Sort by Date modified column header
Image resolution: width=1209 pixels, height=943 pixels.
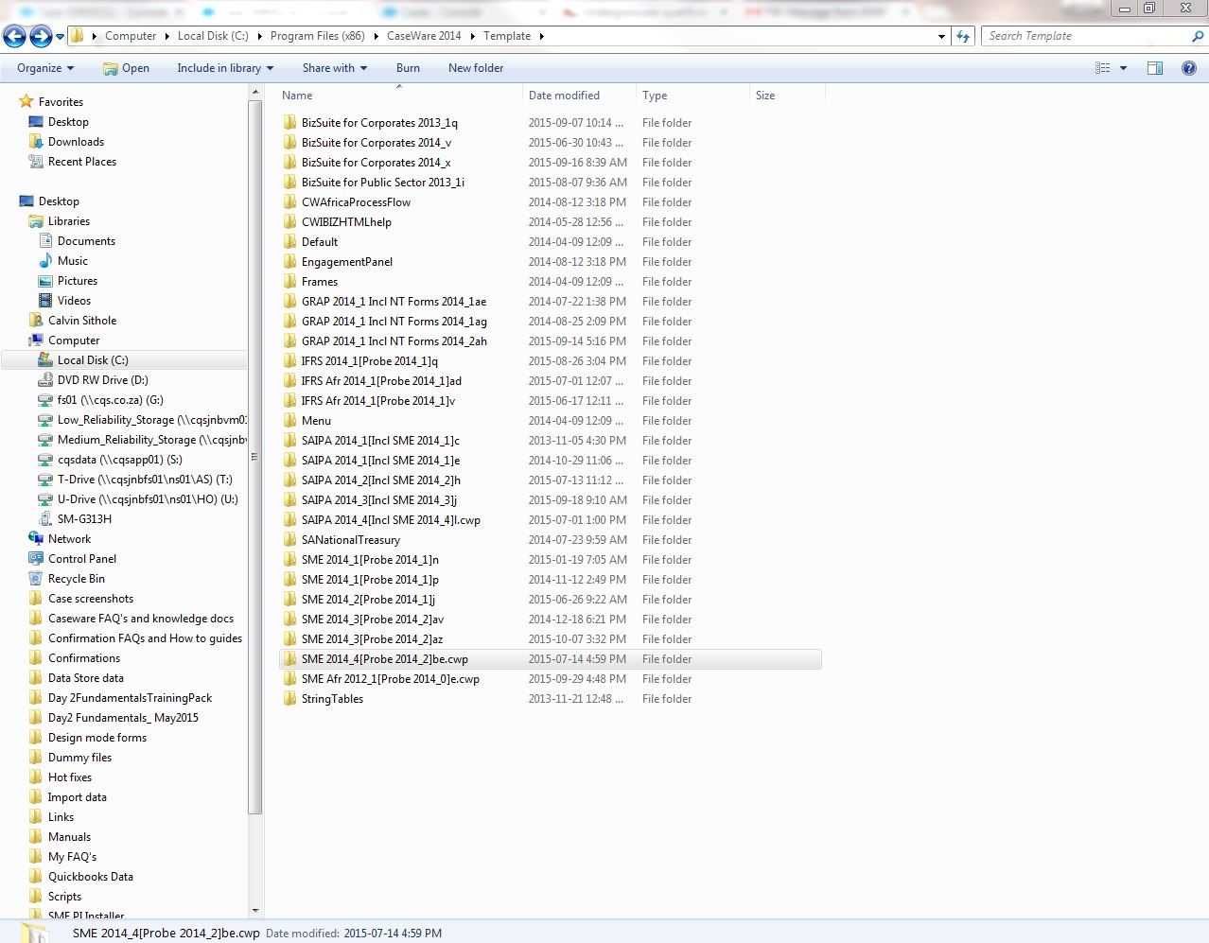(564, 96)
